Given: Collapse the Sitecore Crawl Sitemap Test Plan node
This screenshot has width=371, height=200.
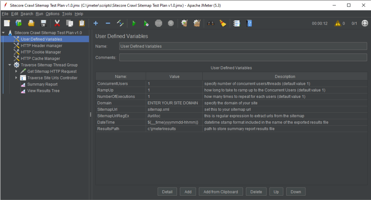Looking at the screenshot, I should [x=3, y=33].
